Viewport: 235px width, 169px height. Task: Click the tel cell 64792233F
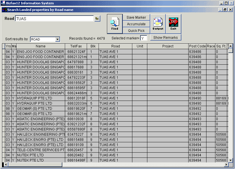coord(76,78)
